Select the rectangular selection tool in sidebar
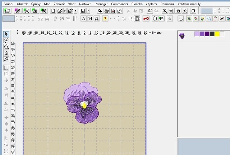This screenshot has height=155, width=230. tap(6, 67)
